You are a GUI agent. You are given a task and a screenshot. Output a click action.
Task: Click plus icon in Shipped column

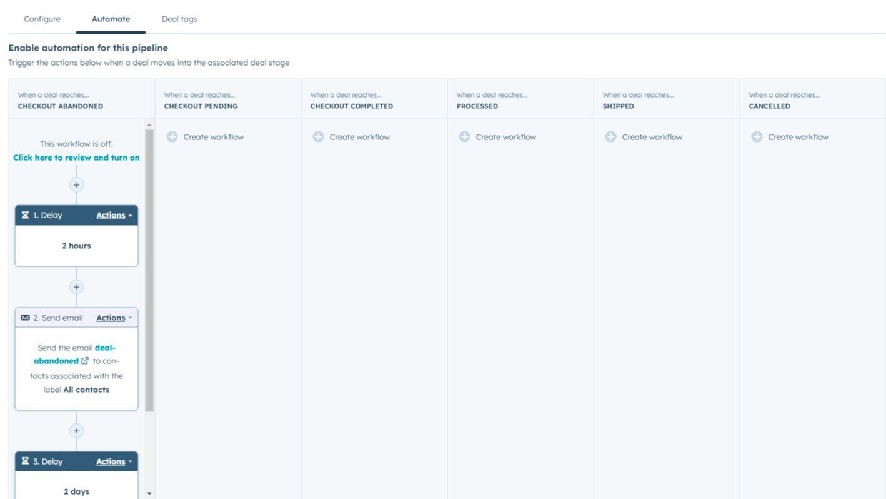point(610,137)
